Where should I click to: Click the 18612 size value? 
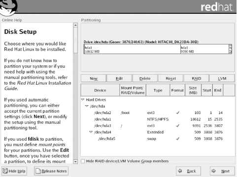coord(196,119)
